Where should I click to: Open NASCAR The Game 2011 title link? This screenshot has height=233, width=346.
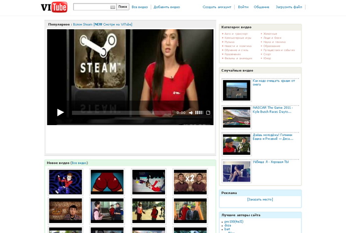[273, 109]
